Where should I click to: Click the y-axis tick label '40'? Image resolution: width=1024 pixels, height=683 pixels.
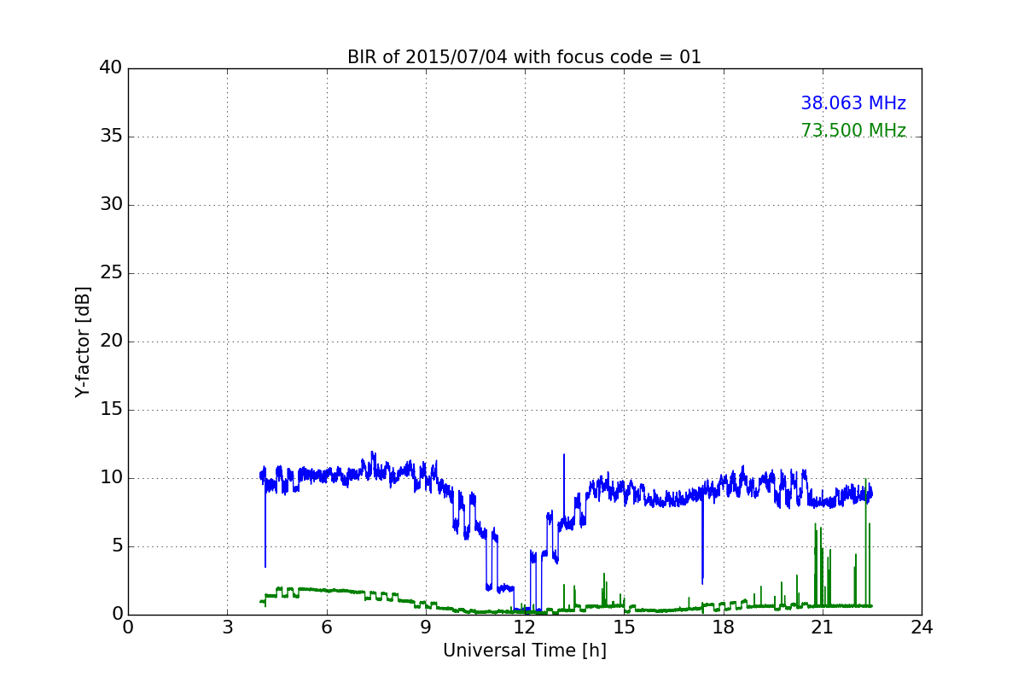coord(111,68)
